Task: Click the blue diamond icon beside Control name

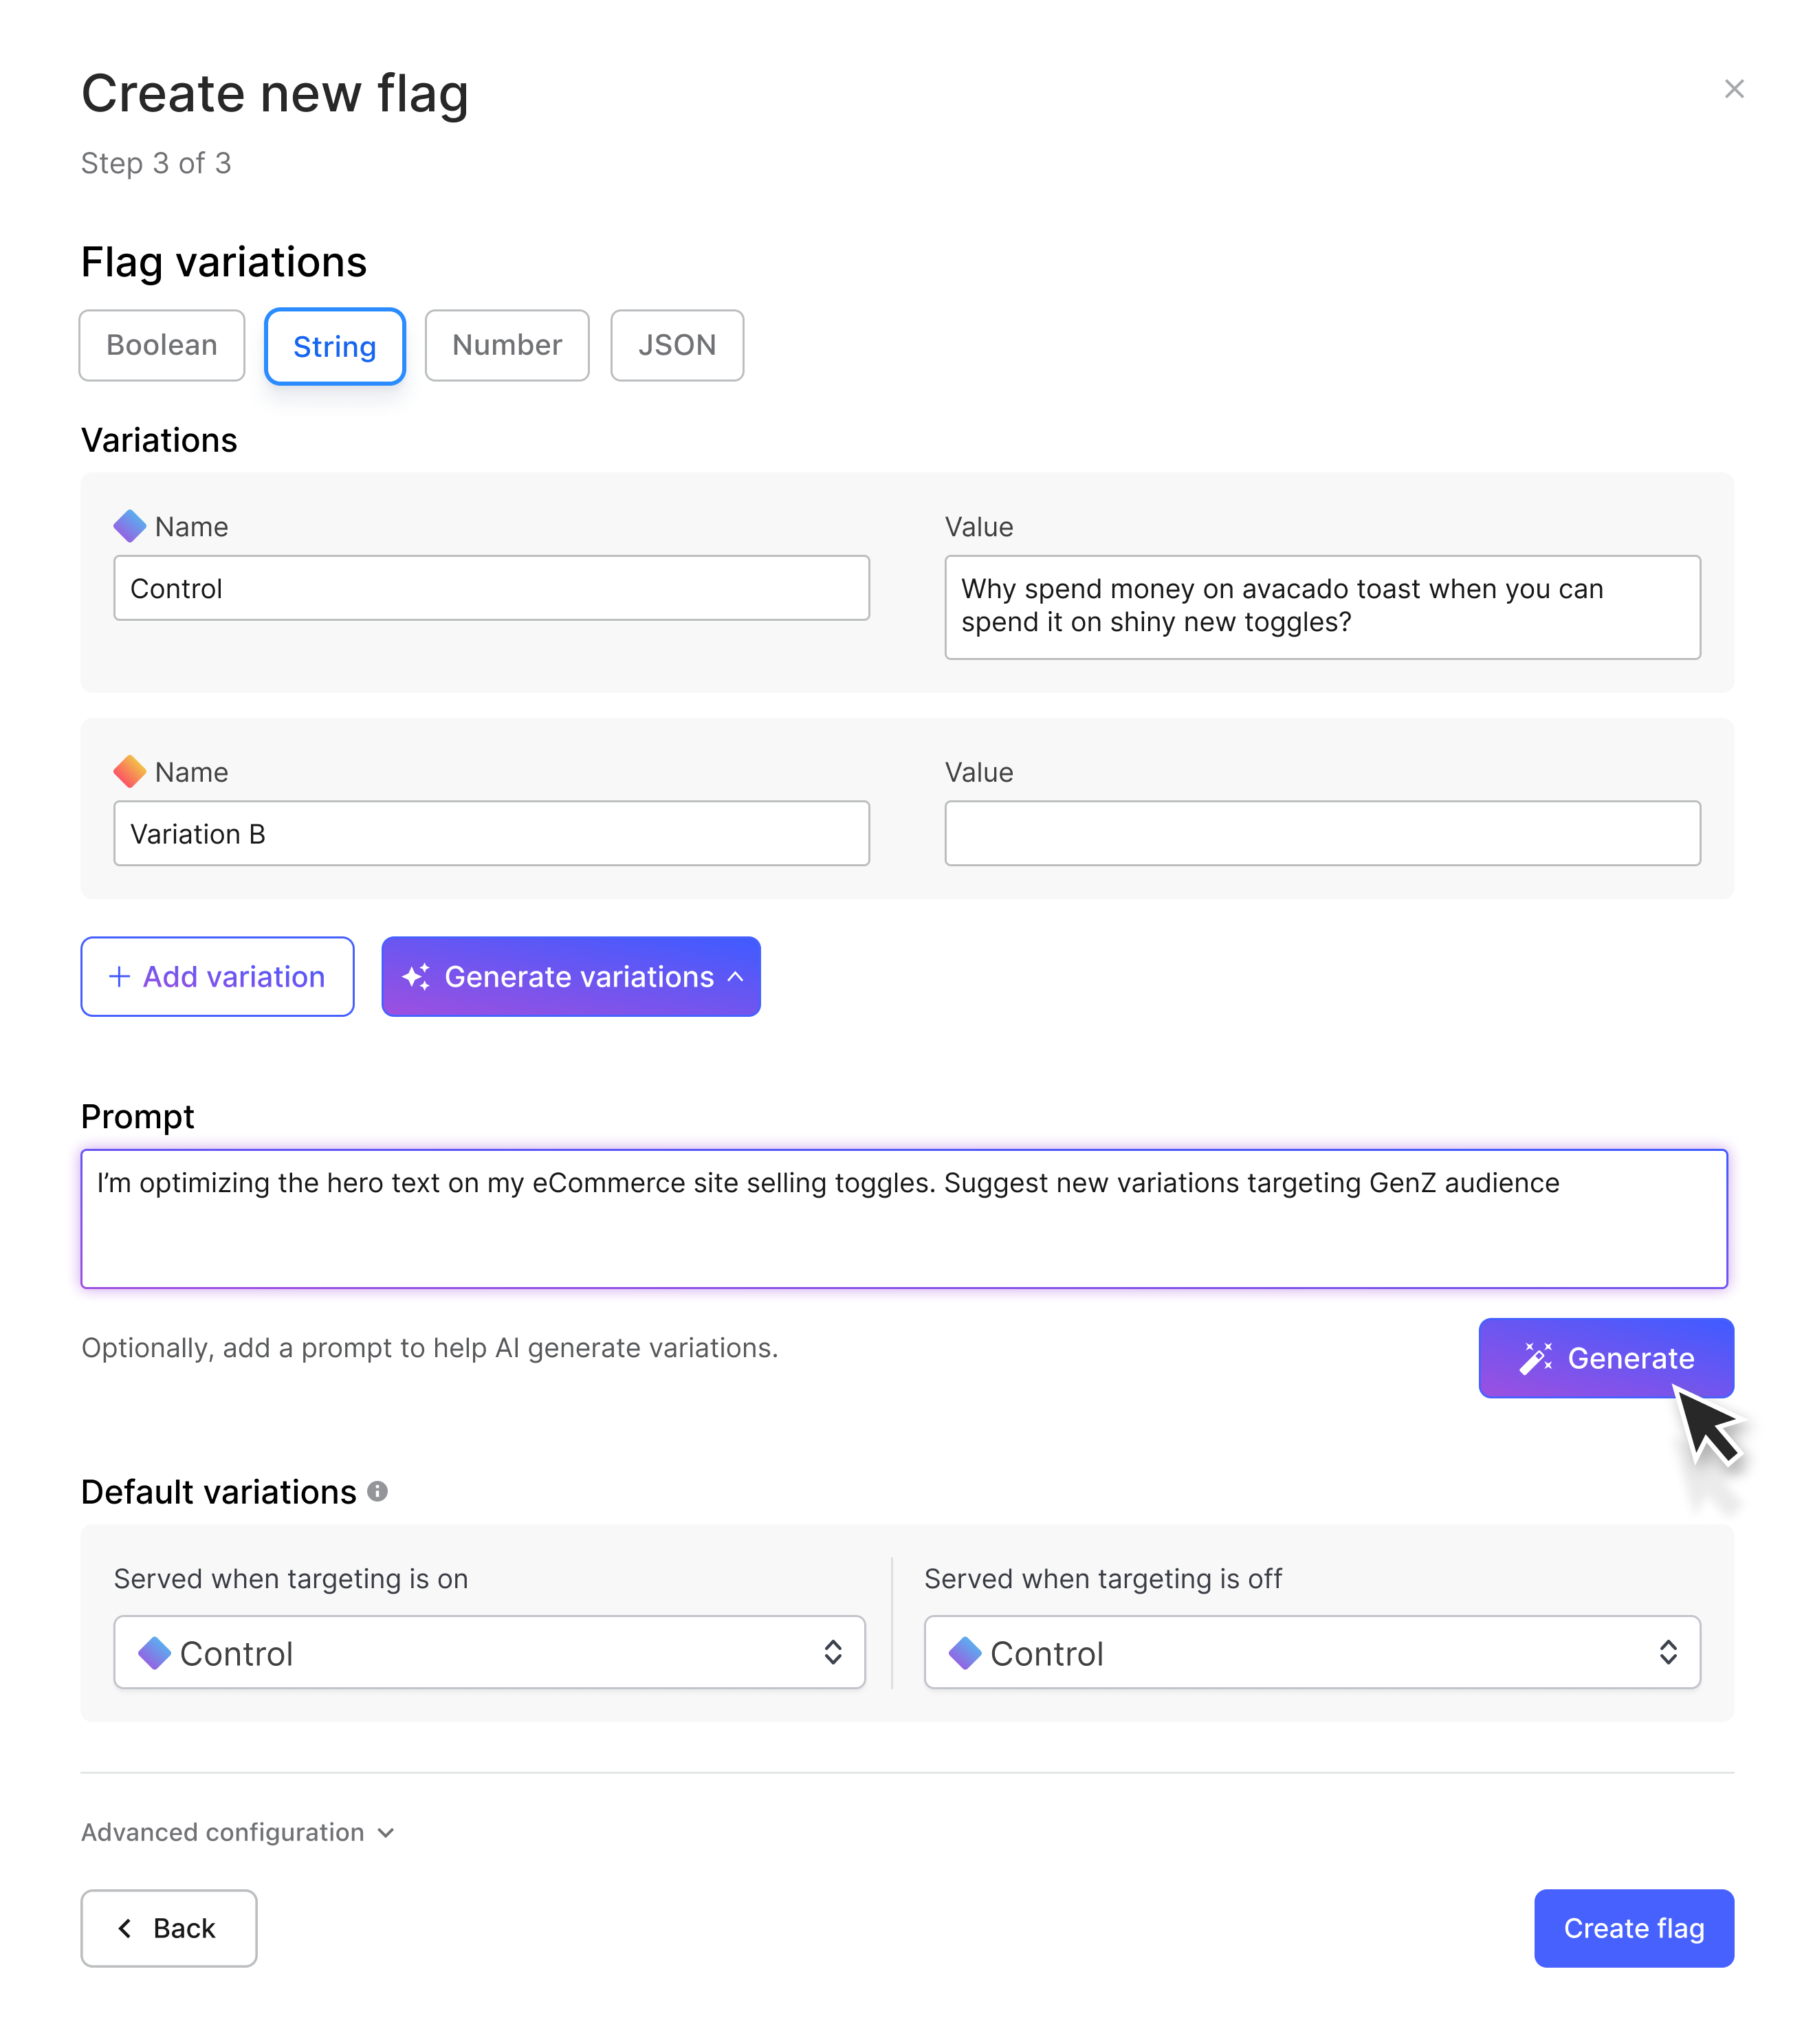Action: [x=130, y=526]
